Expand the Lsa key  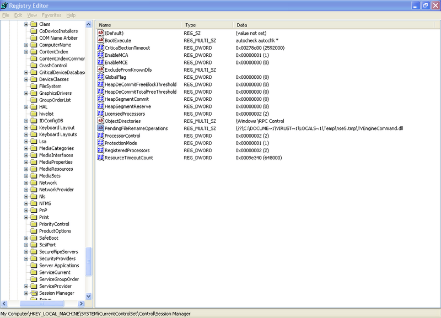coord(26,142)
